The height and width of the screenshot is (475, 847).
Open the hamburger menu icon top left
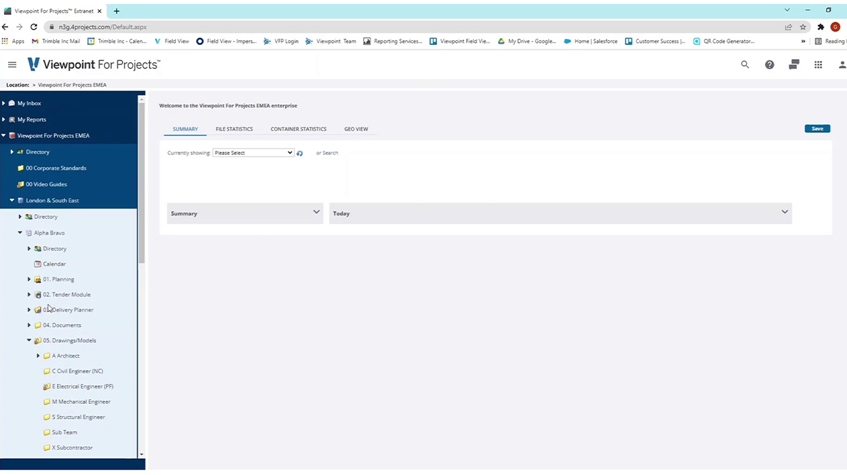point(11,64)
